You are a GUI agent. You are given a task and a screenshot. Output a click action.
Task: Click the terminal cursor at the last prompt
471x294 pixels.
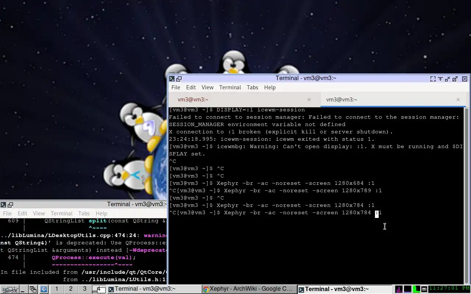[377, 214]
